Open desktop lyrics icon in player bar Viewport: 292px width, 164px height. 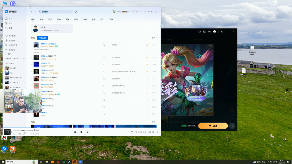pos(153,132)
